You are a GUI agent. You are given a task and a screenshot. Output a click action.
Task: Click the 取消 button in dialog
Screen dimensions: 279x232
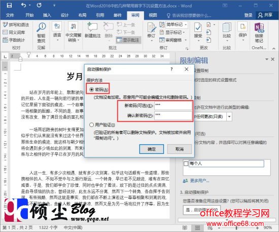pos(180,149)
